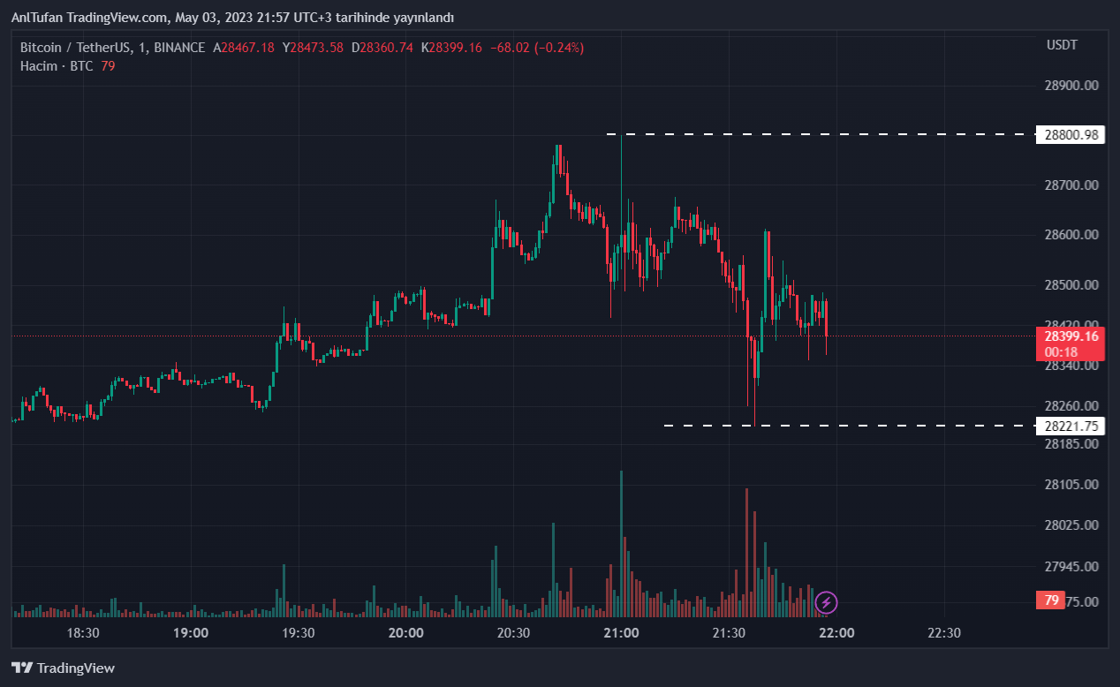Click the 19:00 time axis label
The height and width of the screenshot is (687, 1120).
click(x=191, y=633)
